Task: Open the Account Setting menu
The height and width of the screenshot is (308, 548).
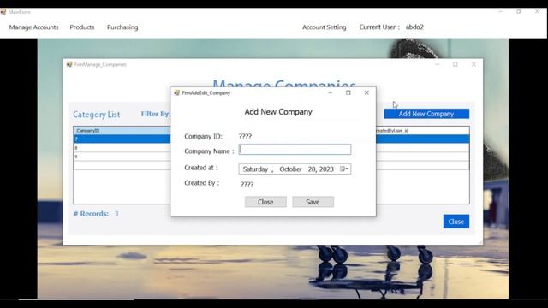Action: pos(324,27)
